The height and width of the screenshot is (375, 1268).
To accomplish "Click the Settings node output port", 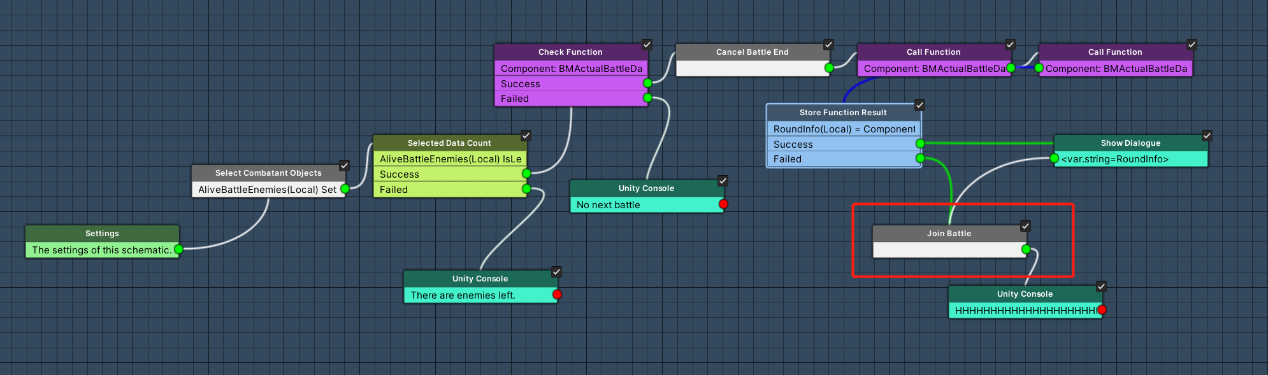I will 178,250.
